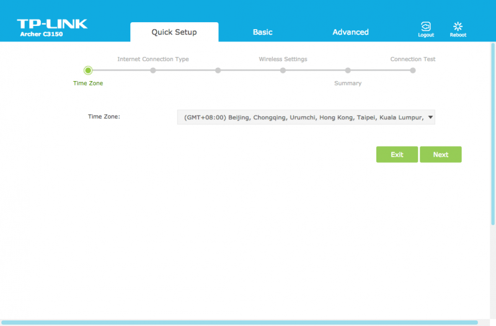The image size is (496, 326).
Task: Click the Next button
Action: click(x=441, y=155)
